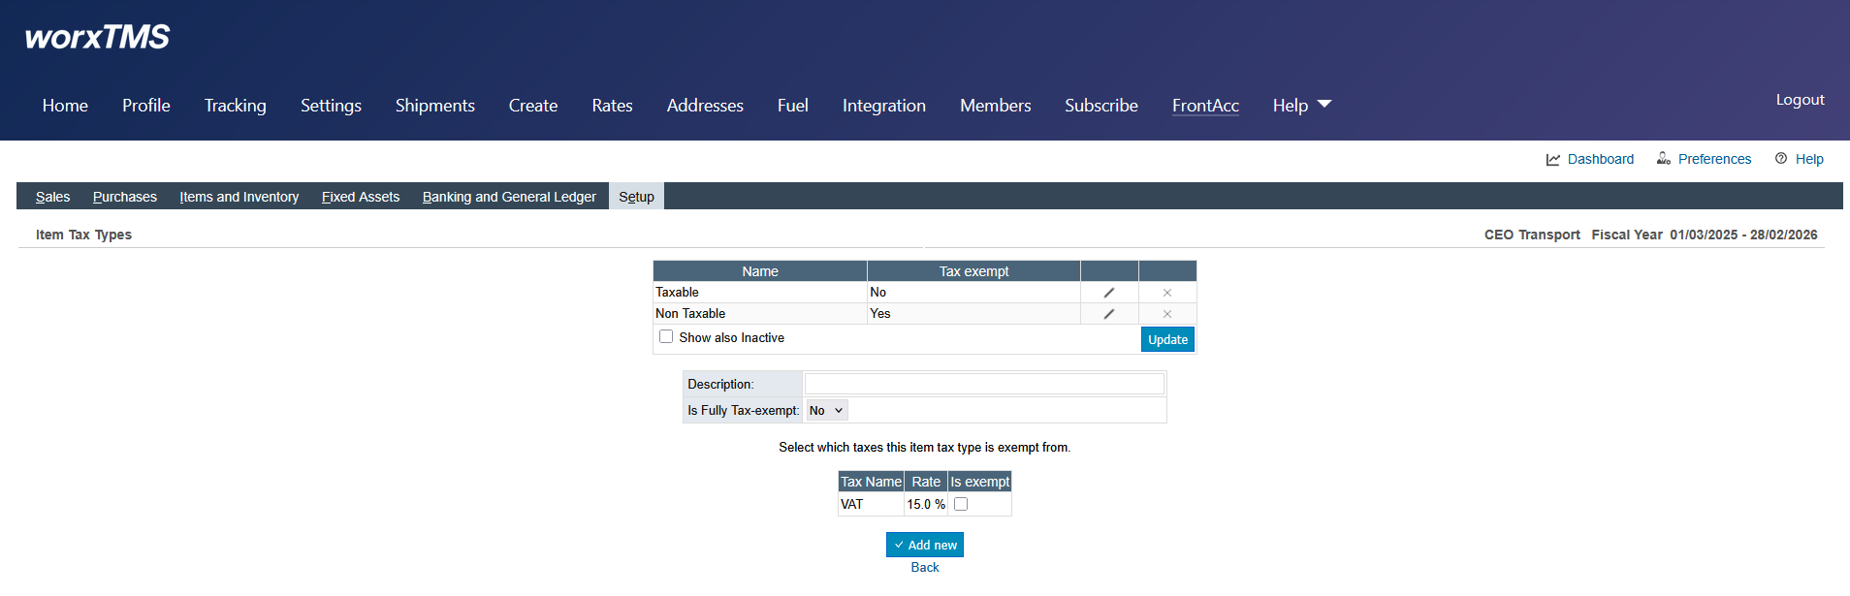The width and height of the screenshot is (1850, 596).
Task: Click into the Description text field
Action: 983,385
